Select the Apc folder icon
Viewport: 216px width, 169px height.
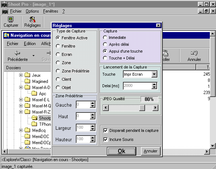34,93
